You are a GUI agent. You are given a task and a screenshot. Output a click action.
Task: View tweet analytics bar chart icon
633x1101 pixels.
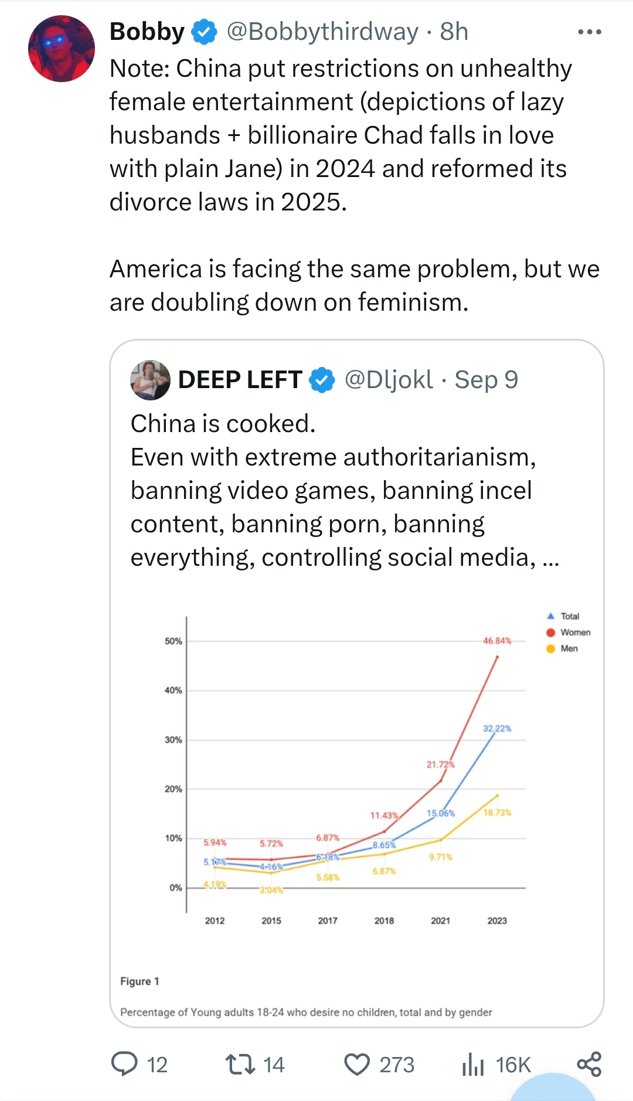(473, 1064)
